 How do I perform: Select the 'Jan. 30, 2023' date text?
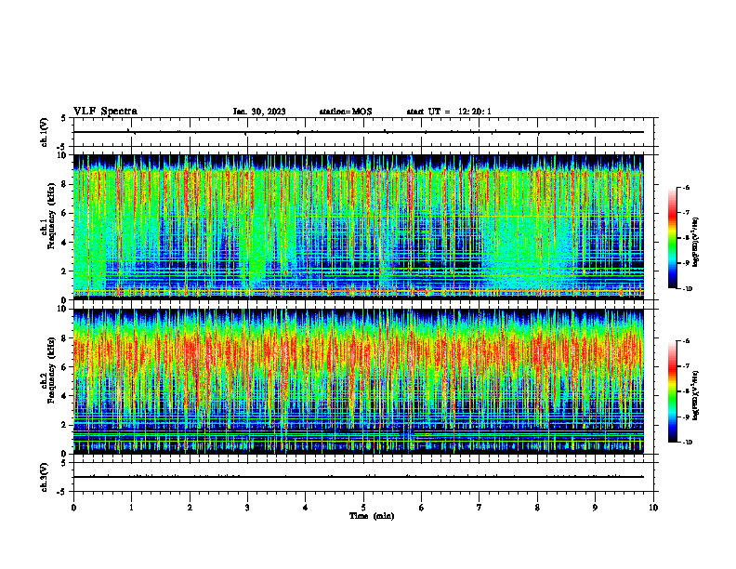click(259, 112)
